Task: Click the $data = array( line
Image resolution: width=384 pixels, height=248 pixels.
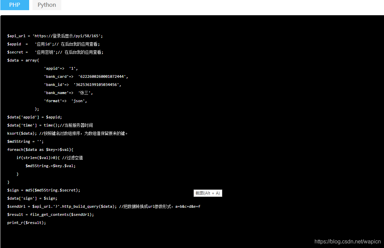Action: [23, 60]
